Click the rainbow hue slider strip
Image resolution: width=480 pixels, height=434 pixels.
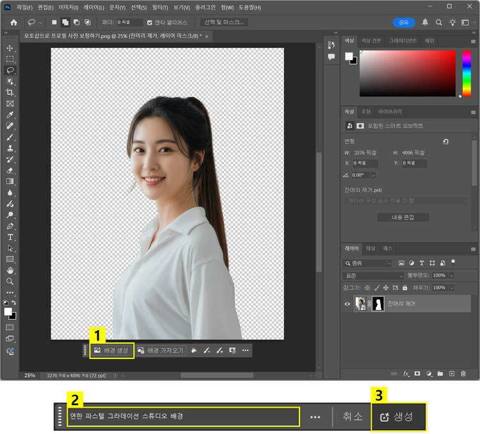click(x=467, y=74)
